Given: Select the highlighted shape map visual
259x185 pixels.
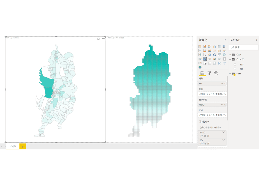Looking at the screenshot, I should [x=205, y=59].
